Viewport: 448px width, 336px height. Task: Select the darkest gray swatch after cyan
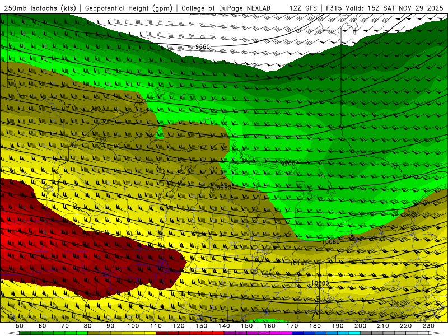point(366,333)
